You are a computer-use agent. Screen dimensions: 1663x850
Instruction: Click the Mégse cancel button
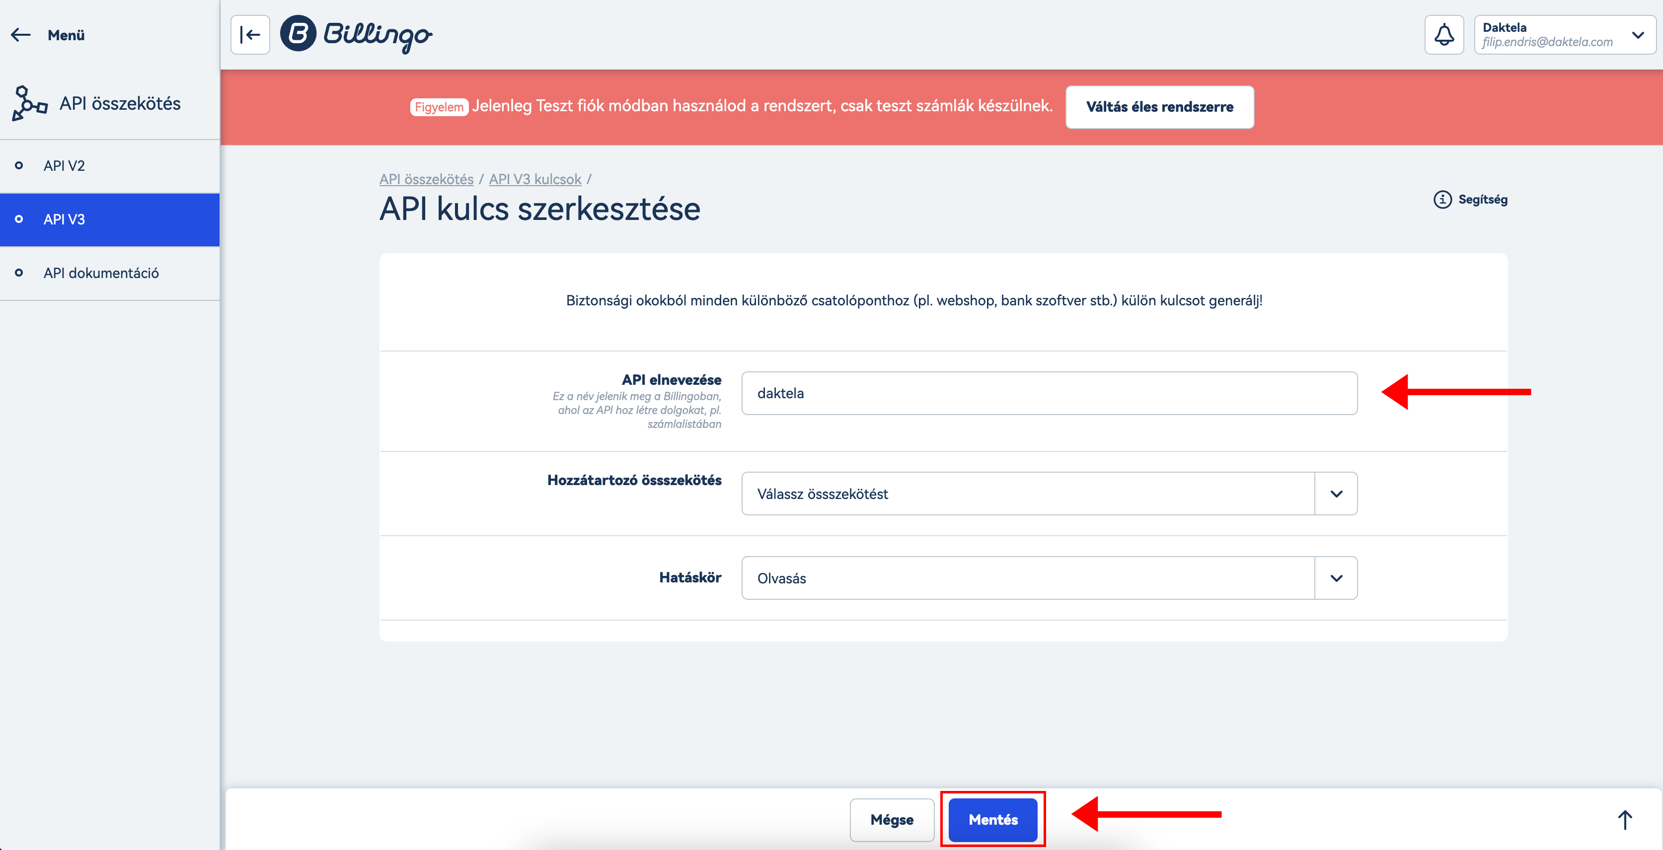pos(891,820)
